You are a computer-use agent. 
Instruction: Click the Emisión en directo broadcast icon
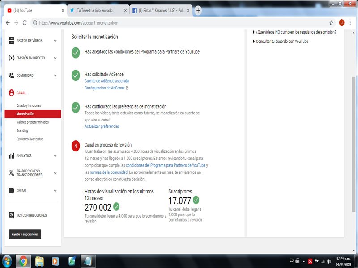pos(12,58)
